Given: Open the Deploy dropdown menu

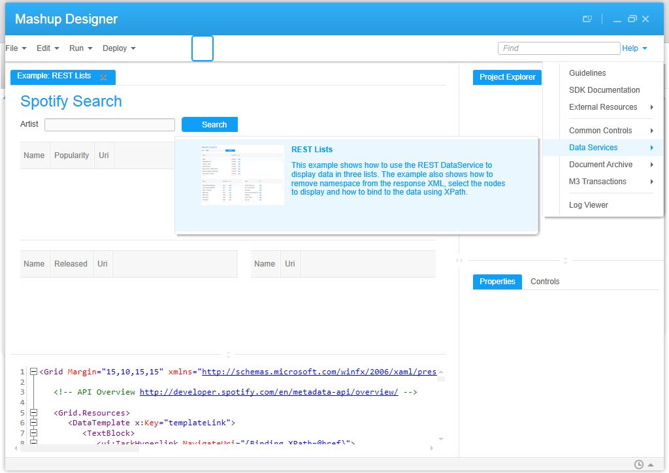Looking at the screenshot, I should point(119,48).
